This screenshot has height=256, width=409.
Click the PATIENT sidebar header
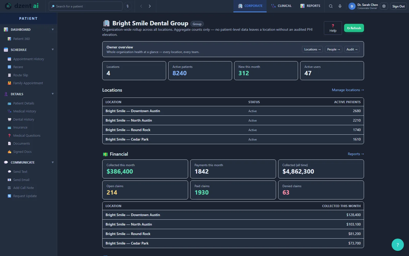click(x=28, y=18)
